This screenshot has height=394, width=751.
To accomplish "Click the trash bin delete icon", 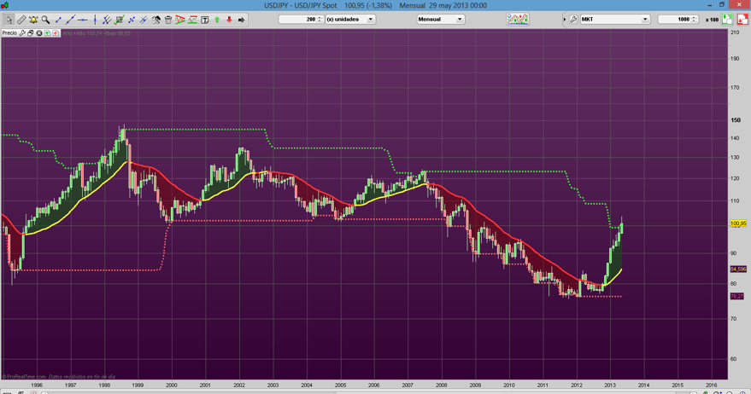I will pos(168,20).
